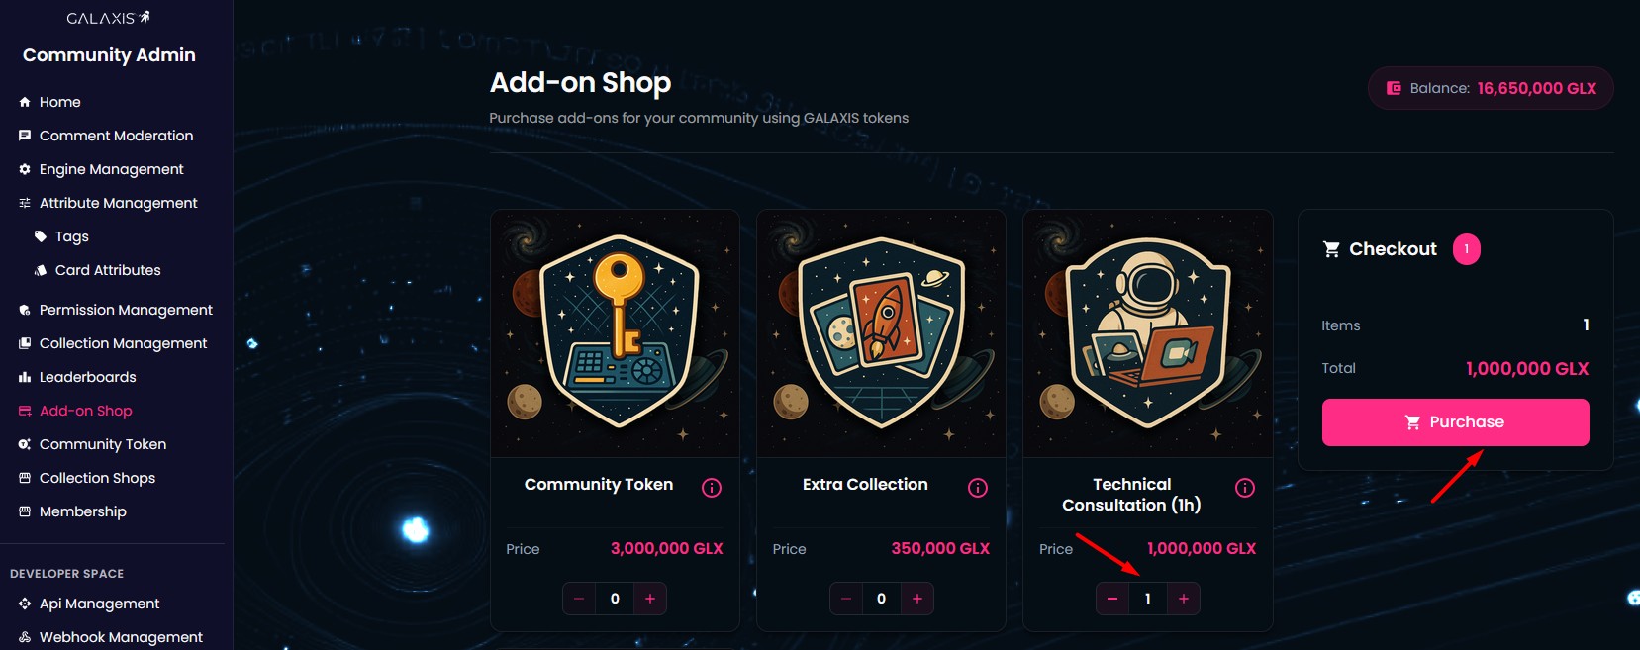Decrease Community Token quantity with minus
The height and width of the screenshot is (650, 1640).
coord(579,599)
